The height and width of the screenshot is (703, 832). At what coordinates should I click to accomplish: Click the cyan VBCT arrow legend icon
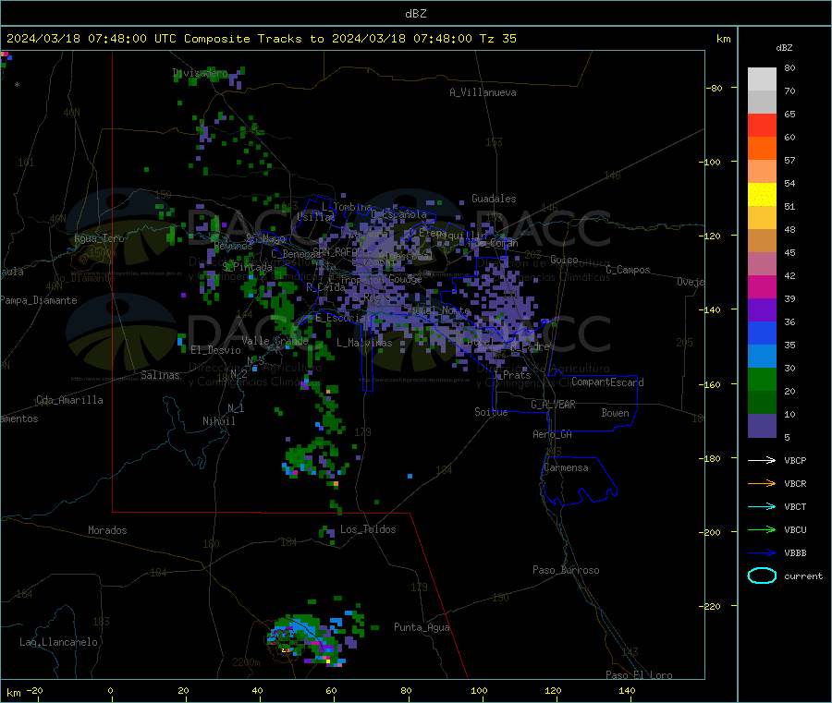tap(762, 506)
